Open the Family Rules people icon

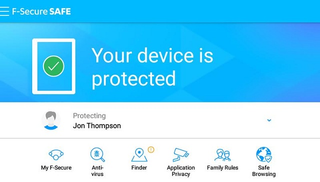(222, 155)
